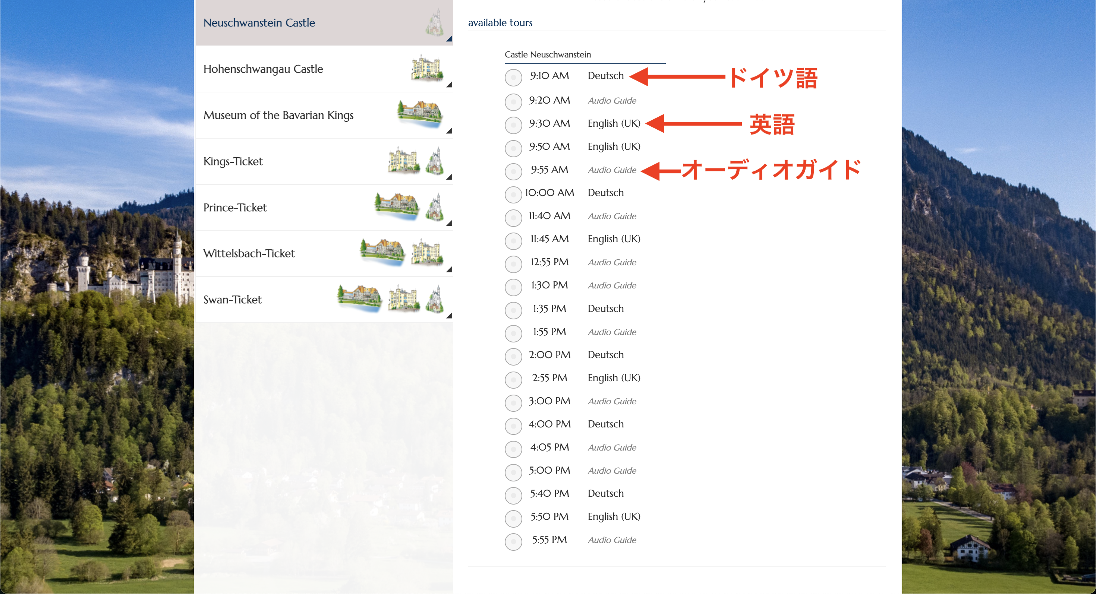The width and height of the screenshot is (1096, 594).
Task: Pick the 4:00 PM Deutsch tour
Action: pyautogui.click(x=514, y=426)
